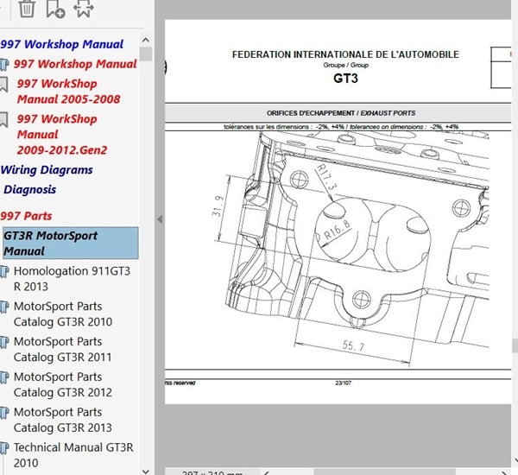
Task: Click the icon beside Parts Catalog GT3R 2012
Action: coord(4,377)
